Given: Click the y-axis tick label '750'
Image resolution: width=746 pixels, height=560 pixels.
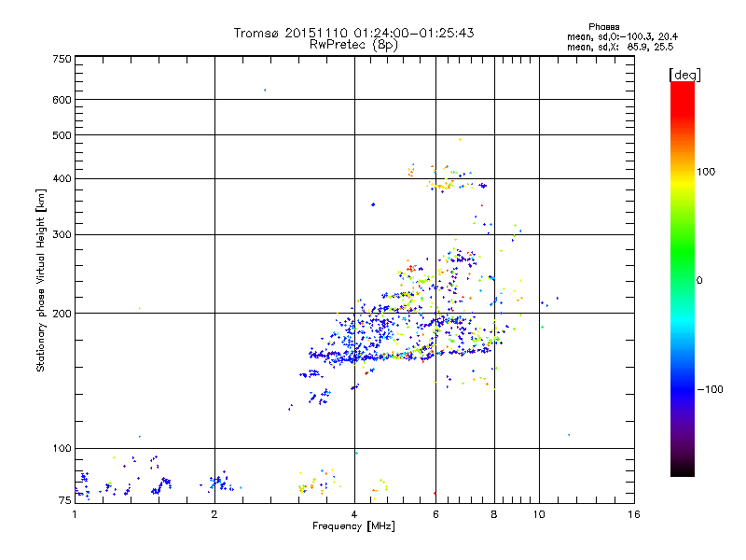Looking at the screenshot, I should (x=62, y=59).
